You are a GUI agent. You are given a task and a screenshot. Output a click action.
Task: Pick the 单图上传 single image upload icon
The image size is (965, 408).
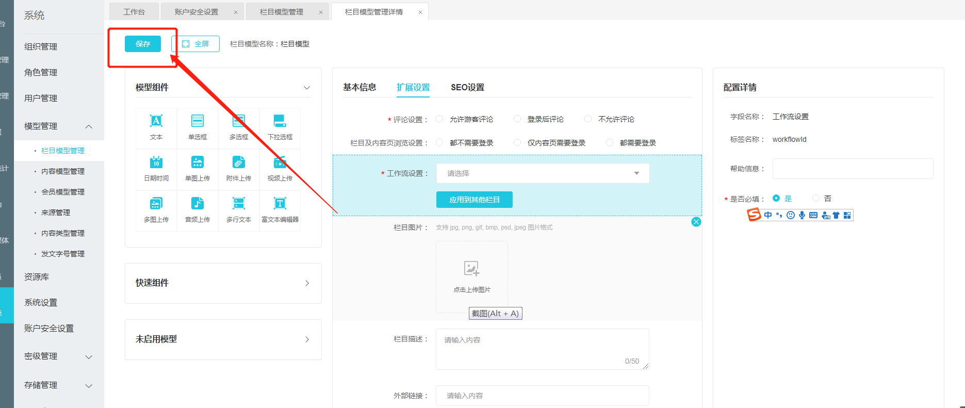[x=198, y=163]
